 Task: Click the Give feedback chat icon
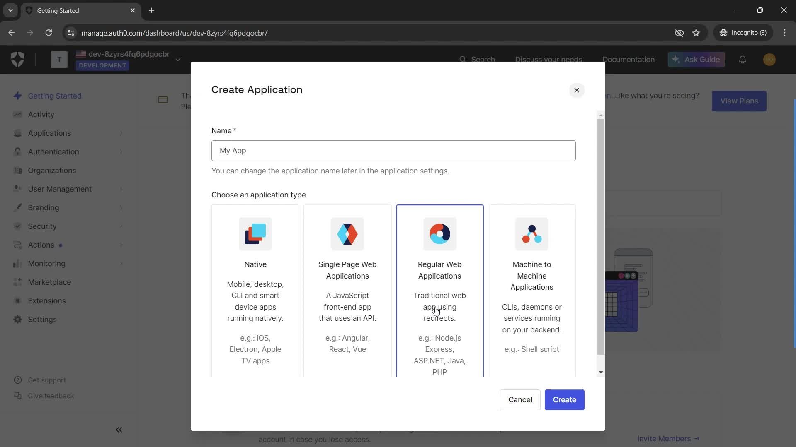[x=18, y=396]
